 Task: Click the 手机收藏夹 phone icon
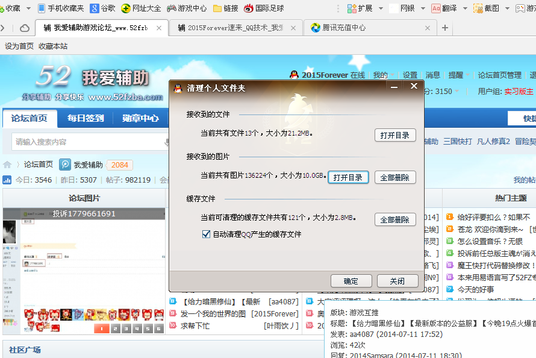[42, 8]
